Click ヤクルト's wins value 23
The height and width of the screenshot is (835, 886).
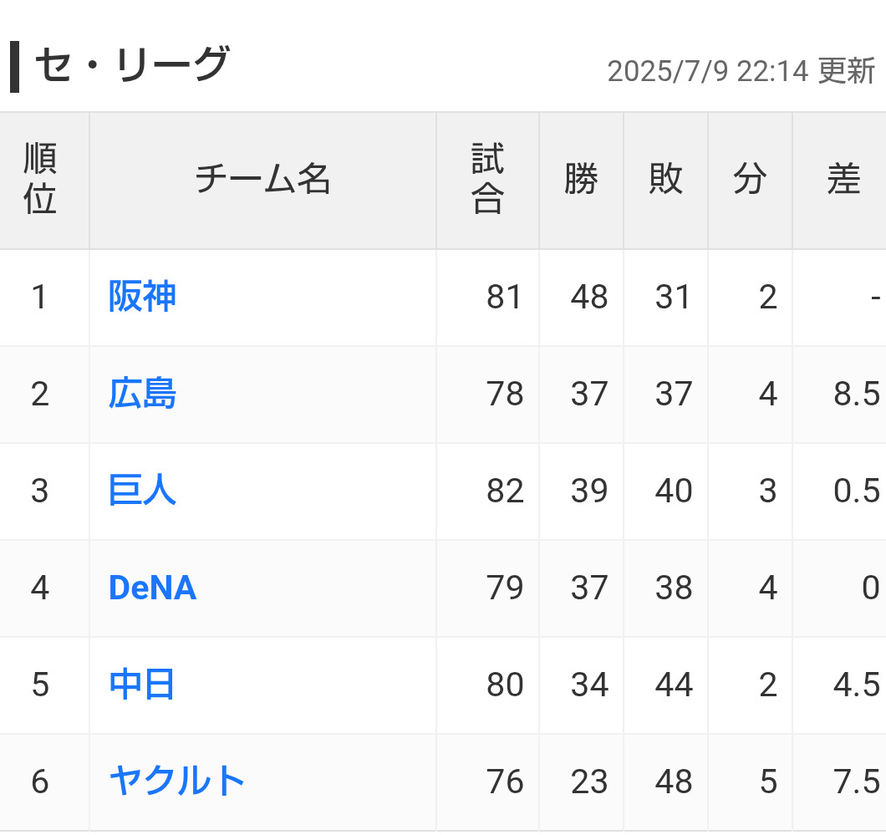589,782
